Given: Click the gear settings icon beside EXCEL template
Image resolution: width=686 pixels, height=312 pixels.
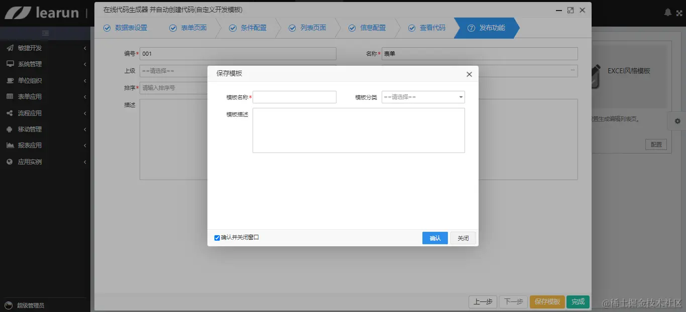Looking at the screenshot, I should [677, 121].
